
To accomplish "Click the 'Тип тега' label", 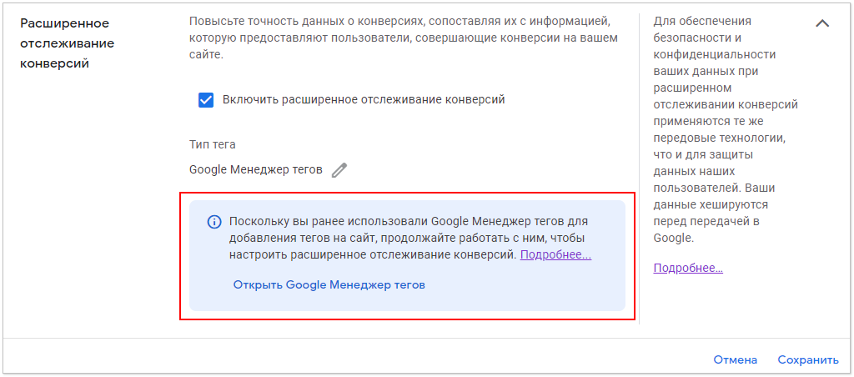I will coord(213,145).
